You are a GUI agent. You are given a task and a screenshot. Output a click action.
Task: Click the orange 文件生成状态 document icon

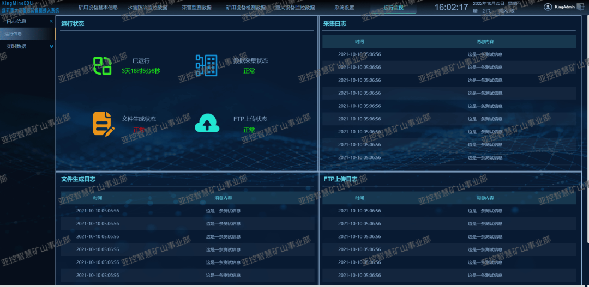tap(104, 124)
